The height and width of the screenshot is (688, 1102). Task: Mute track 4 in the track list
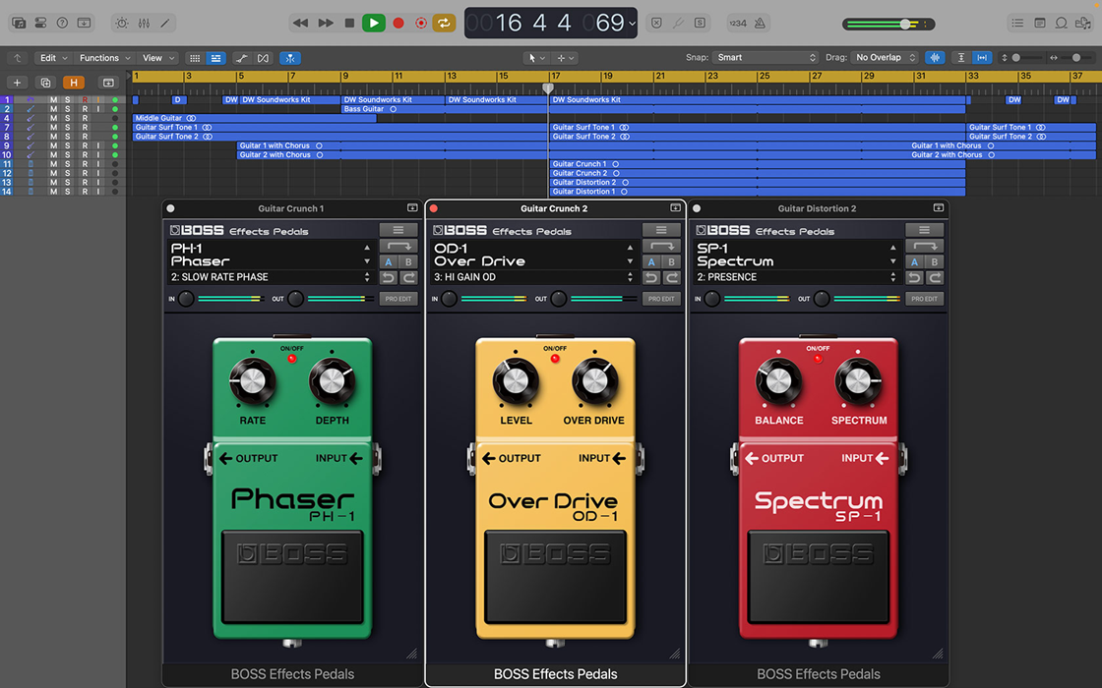click(53, 118)
